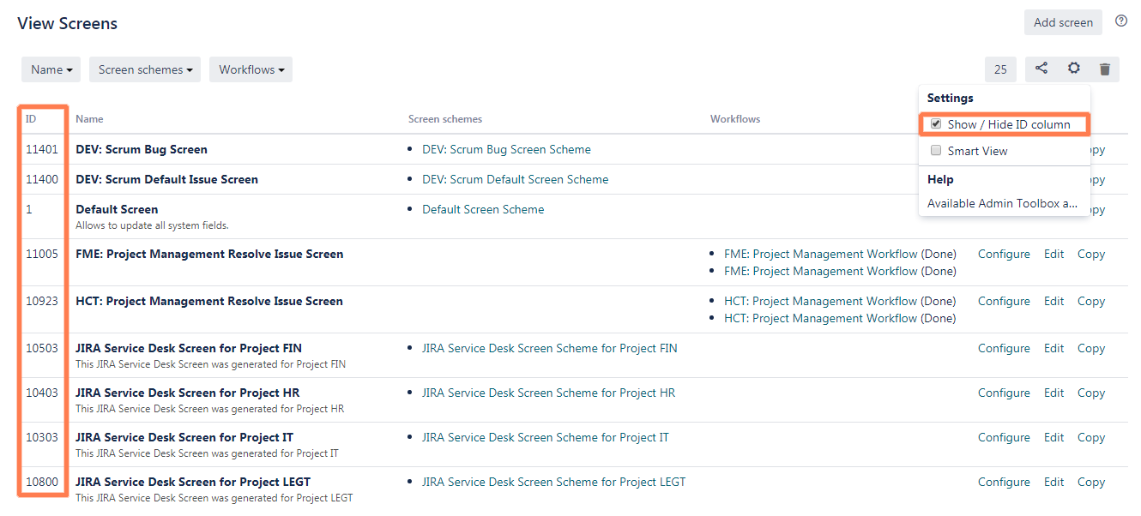Screen dimensions: 1141x516
Task: Click the 25 page size button
Action: tap(1000, 69)
